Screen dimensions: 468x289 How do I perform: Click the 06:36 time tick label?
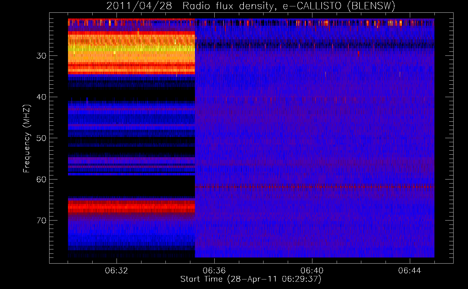(x=214, y=271)
